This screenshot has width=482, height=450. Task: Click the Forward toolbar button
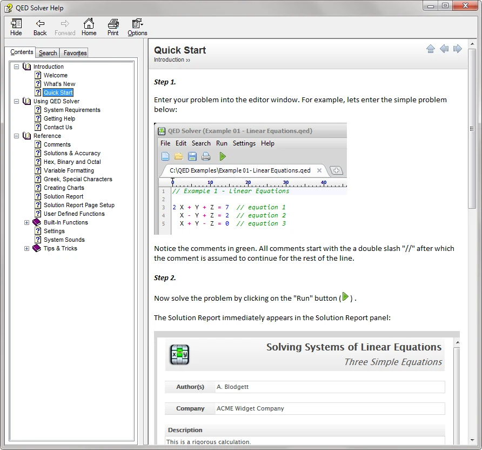[65, 27]
